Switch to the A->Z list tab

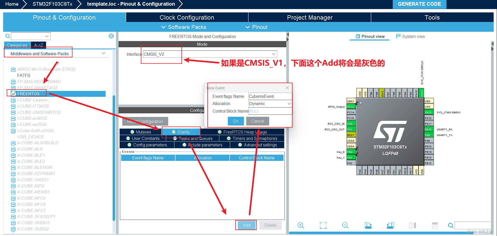[x=39, y=45]
